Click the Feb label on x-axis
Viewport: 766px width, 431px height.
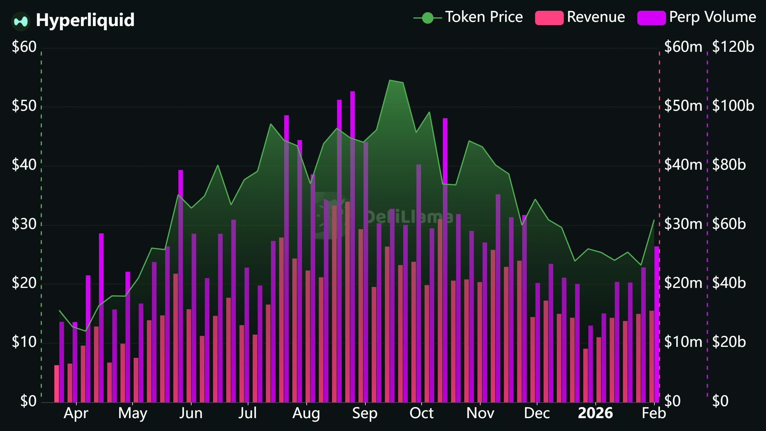(654, 413)
